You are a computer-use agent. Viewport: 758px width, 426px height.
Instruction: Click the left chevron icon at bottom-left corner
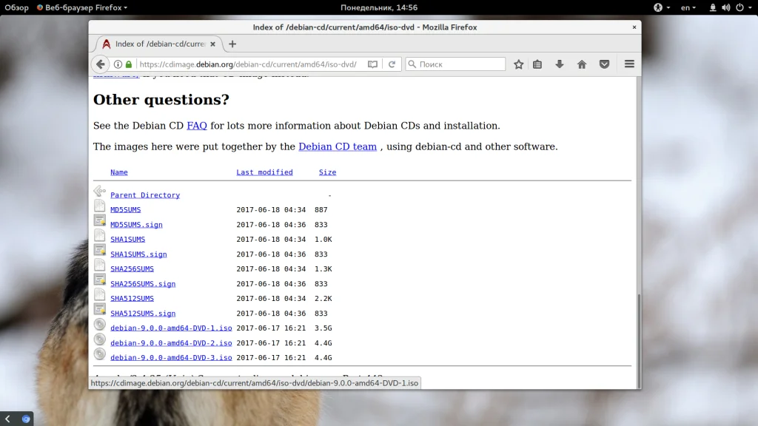pos(7,419)
